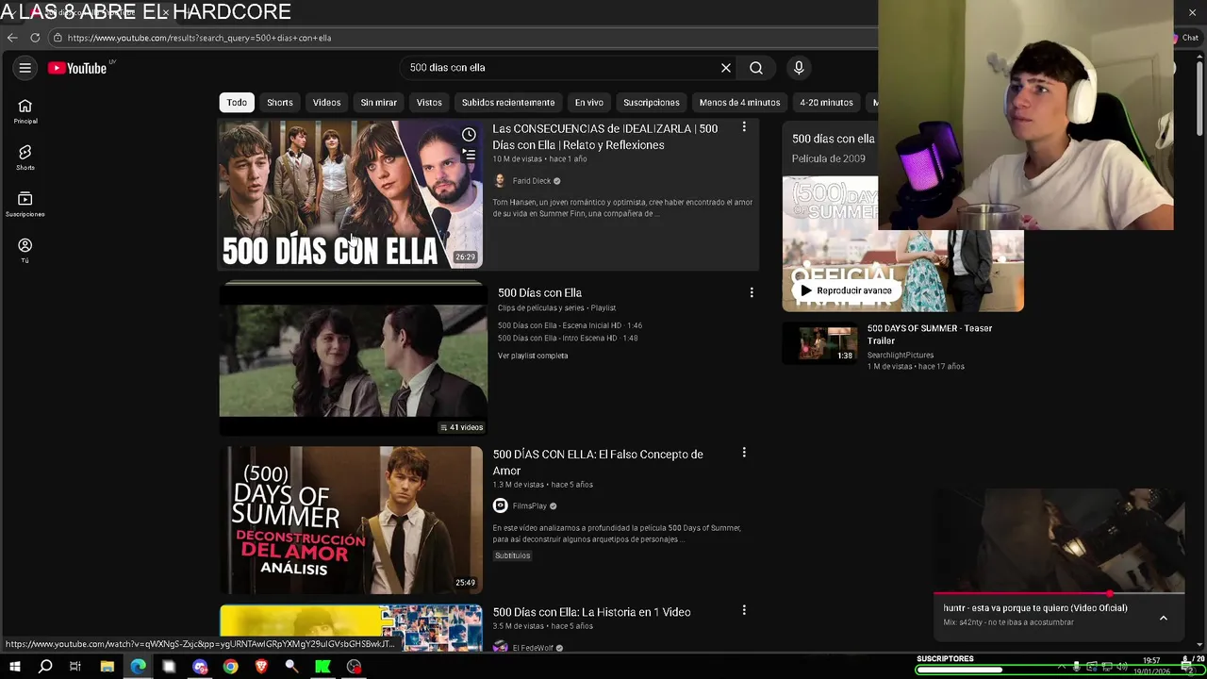The height and width of the screenshot is (679, 1207).
Task: Select the Videos filter chip
Action: pyautogui.click(x=327, y=102)
